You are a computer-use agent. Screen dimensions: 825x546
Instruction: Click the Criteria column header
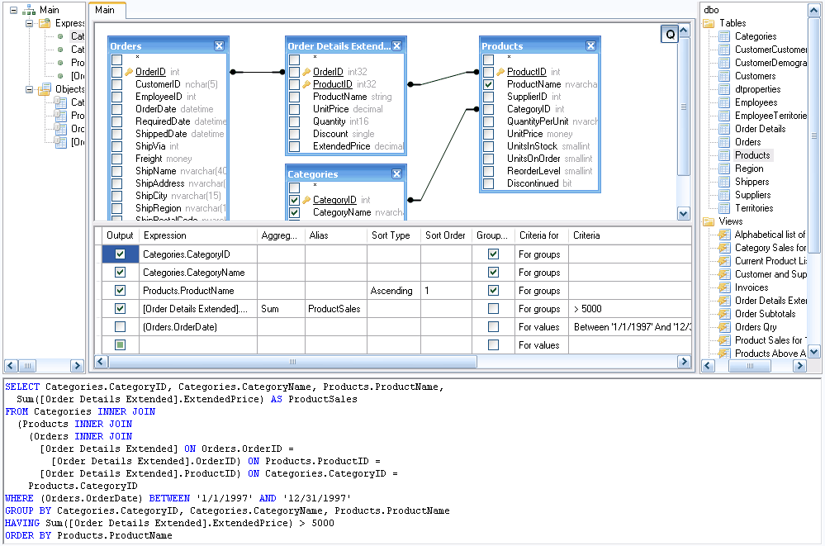[630, 235]
